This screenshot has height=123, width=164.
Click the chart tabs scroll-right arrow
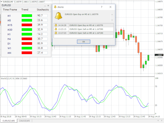point(162,121)
